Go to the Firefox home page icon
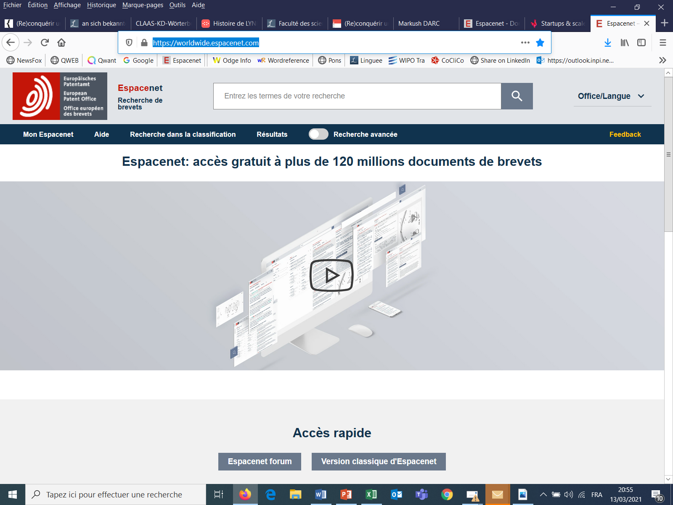The width and height of the screenshot is (673, 505). click(x=61, y=43)
